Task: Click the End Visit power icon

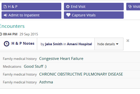Action: [68, 7]
